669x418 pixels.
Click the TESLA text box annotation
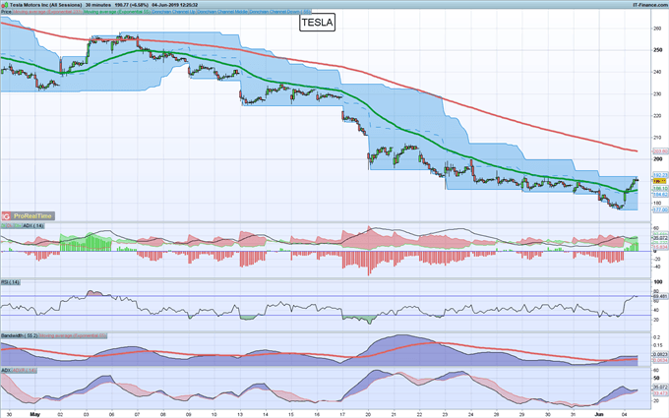(x=317, y=23)
